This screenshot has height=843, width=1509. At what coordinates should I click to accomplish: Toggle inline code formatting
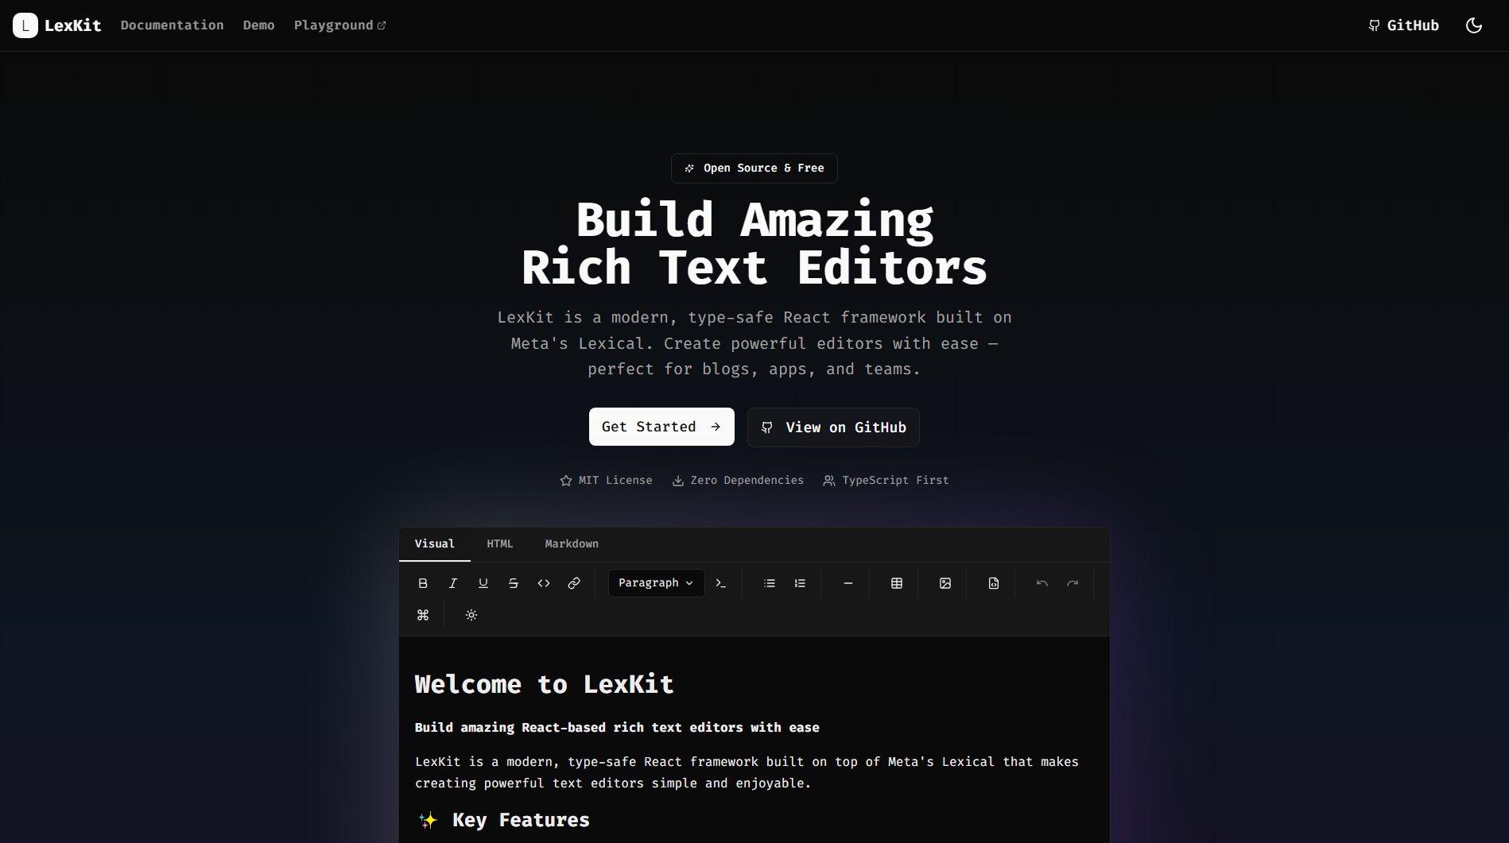544,583
